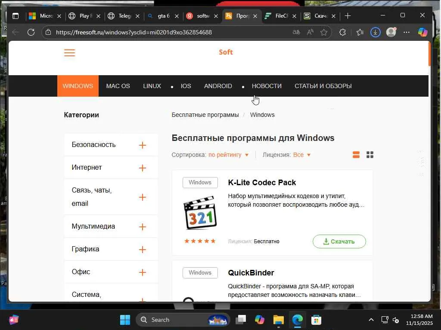Expand the Безопасность category
441x330 pixels.
pos(111,145)
